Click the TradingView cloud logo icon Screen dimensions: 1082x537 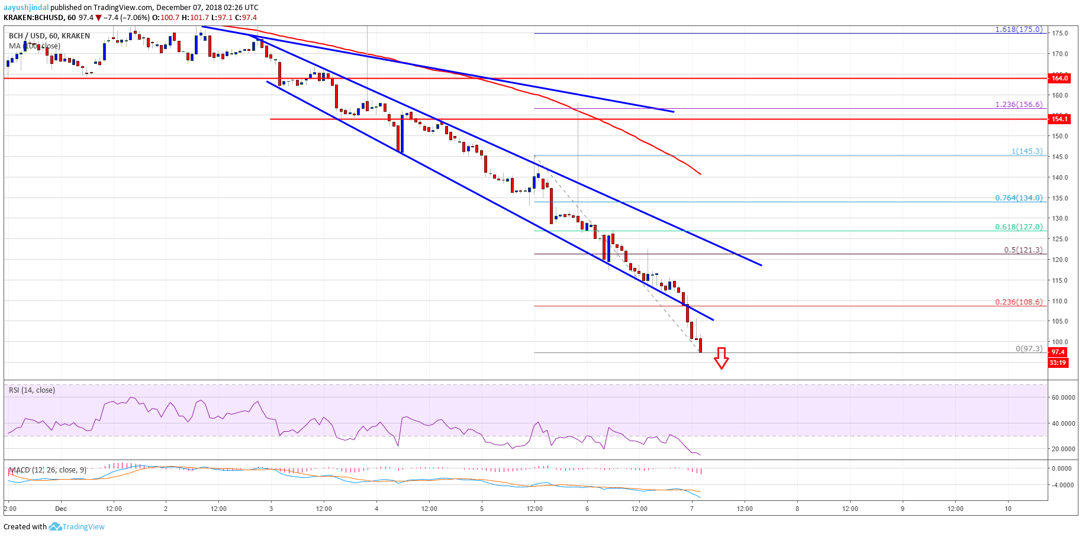(55, 526)
